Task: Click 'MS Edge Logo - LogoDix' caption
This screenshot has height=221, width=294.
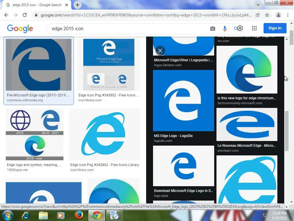Action: coord(173,136)
